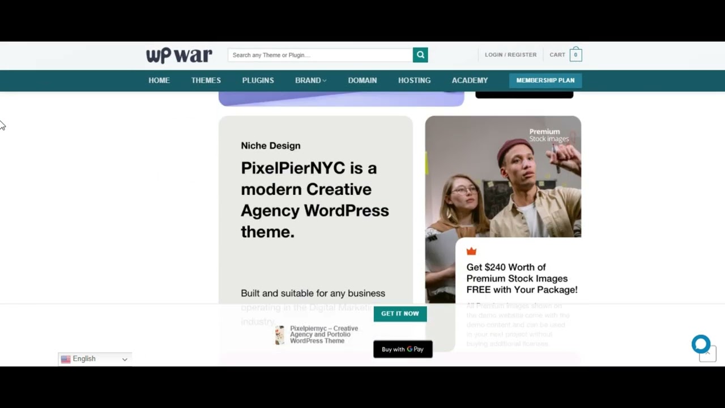The width and height of the screenshot is (725, 408).
Task: Open the LOGIN / REGISTER link
Action: (x=511, y=55)
